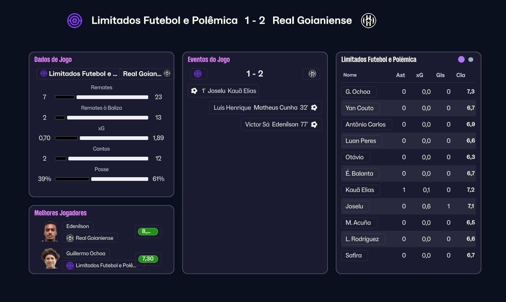Click the Limitados badge in Eventos do Jogo
The height and width of the screenshot is (302, 506).
[x=198, y=74]
